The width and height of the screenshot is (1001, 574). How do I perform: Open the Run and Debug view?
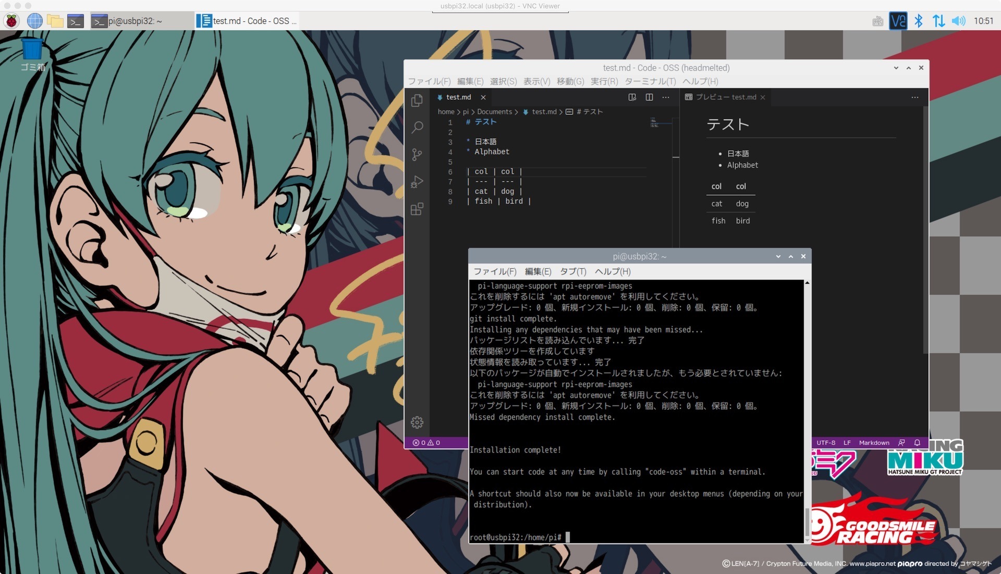click(417, 182)
